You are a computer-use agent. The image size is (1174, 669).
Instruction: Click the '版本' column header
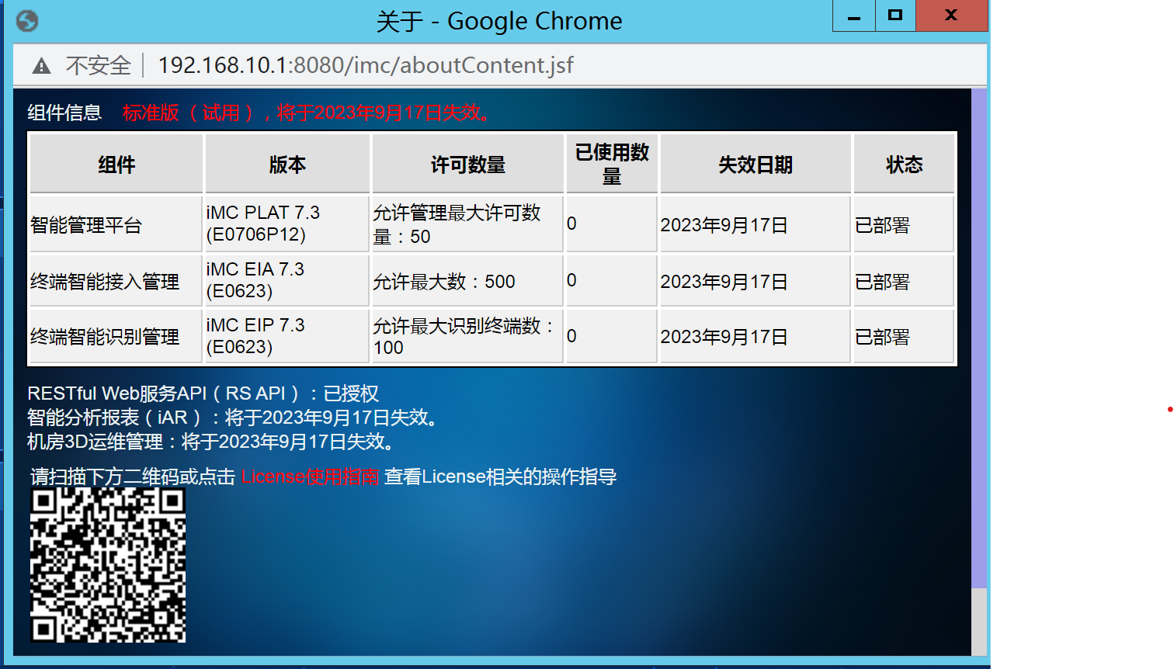287,164
